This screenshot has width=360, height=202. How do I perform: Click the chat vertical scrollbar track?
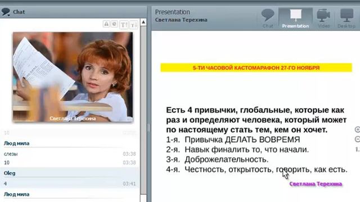(143, 110)
